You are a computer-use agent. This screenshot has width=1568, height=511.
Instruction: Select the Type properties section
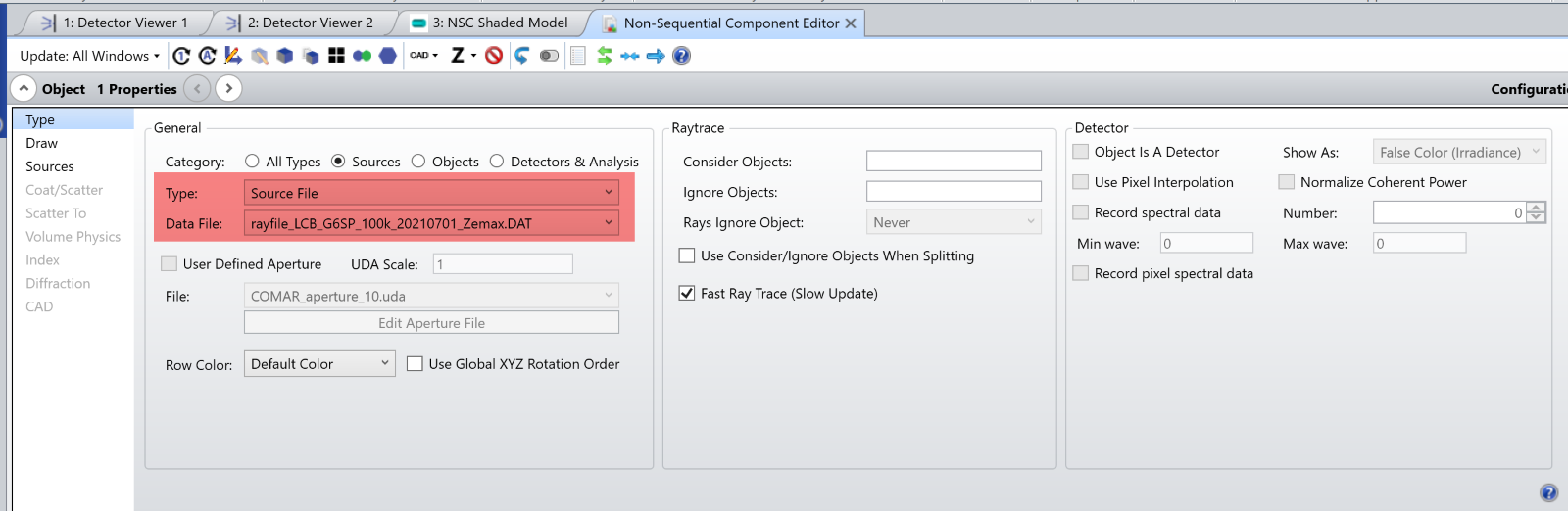click(x=73, y=119)
